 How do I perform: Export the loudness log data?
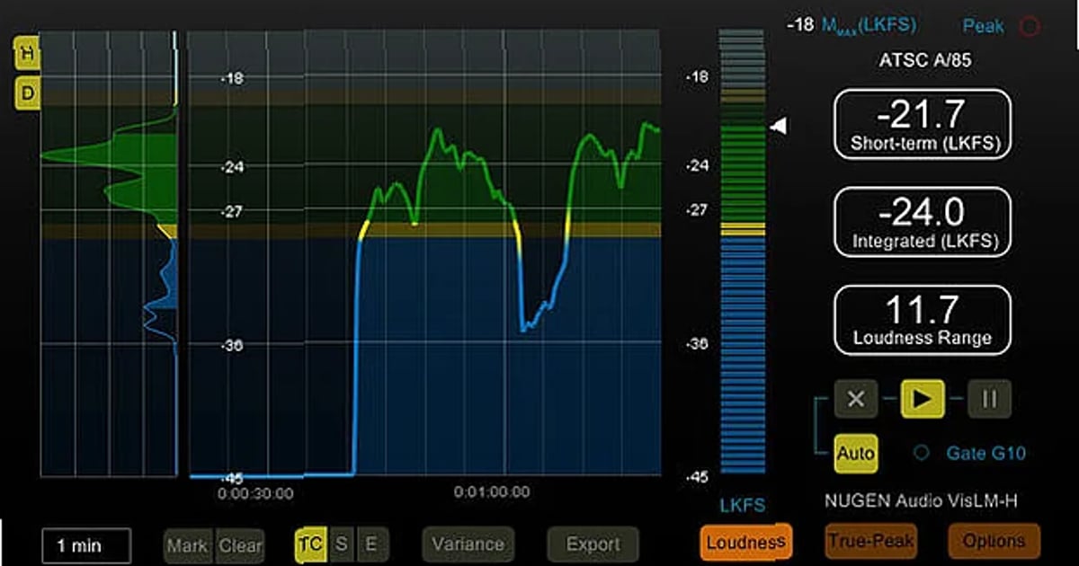[593, 544]
